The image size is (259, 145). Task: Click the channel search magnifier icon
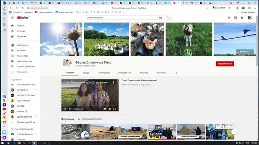[x=176, y=72]
